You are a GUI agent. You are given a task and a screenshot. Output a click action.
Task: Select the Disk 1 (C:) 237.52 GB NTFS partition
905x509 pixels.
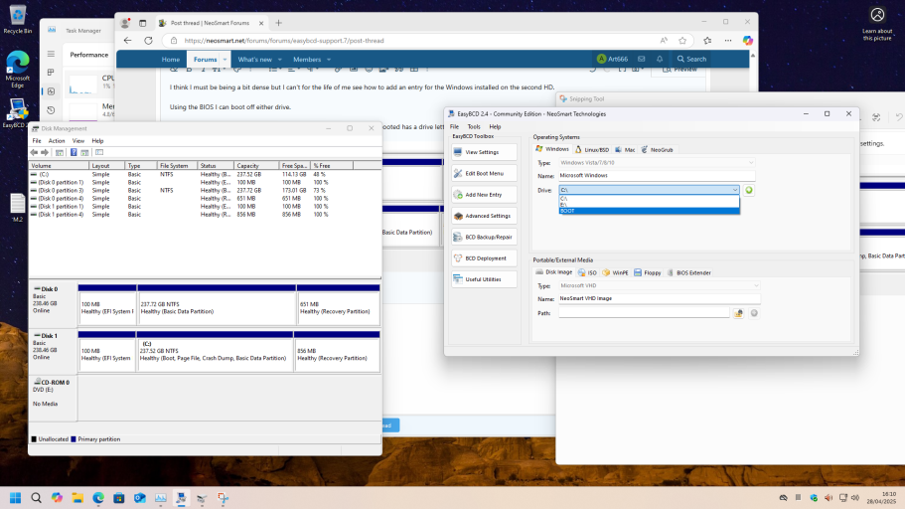coord(215,351)
